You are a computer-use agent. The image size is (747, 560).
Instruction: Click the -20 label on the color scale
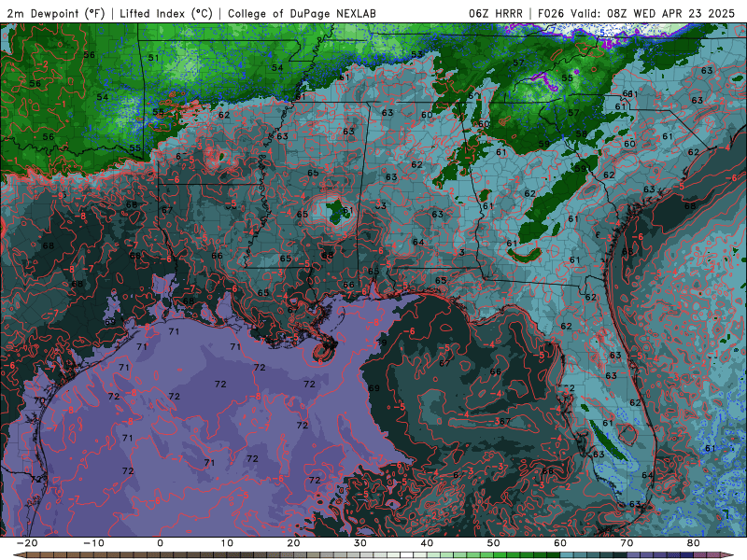coord(27,543)
